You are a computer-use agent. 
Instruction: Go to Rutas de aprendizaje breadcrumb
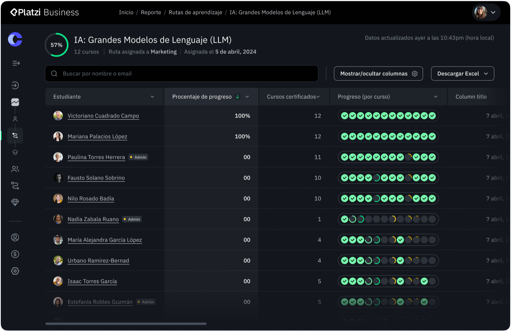[x=195, y=12]
